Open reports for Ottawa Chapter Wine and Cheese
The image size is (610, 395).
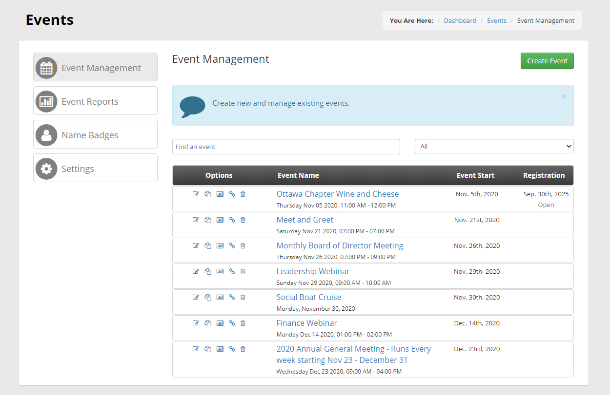pyautogui.click(x=220, y=194)
